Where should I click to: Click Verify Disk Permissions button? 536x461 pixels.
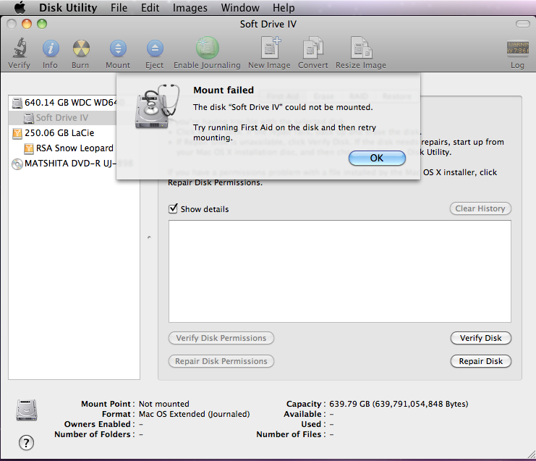pyautogui.click(x=221, y=338)
